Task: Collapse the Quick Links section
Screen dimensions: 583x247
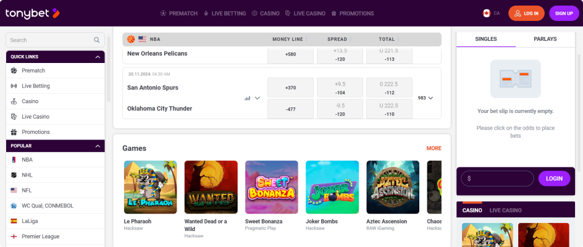Action: [98, 57]
